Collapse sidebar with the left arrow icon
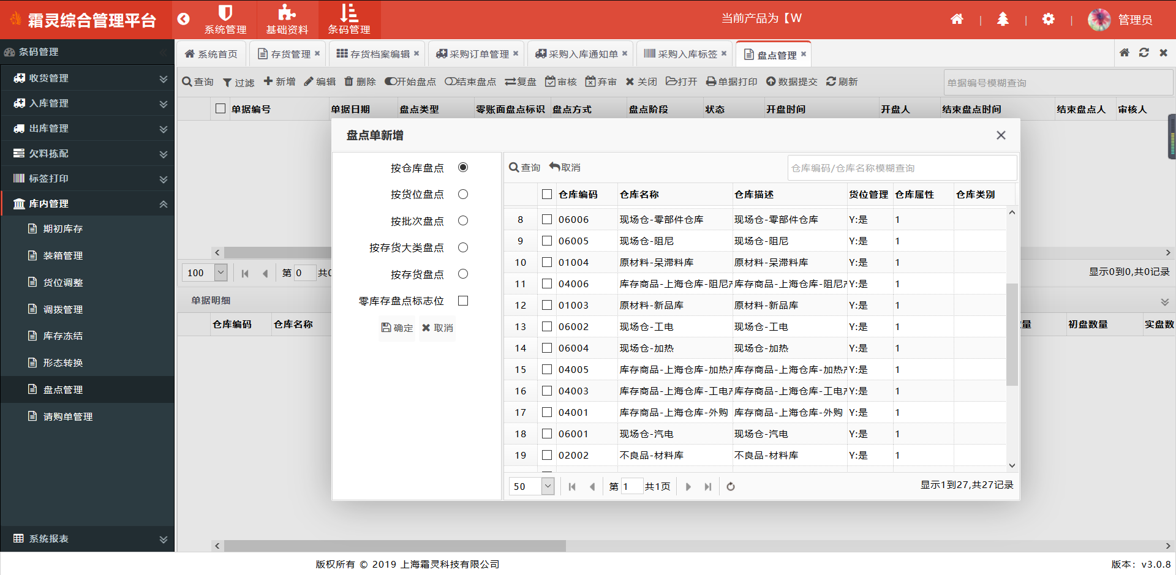Image resolution: width=1176 pixels, height=575 pixels. tap(183, 20)
